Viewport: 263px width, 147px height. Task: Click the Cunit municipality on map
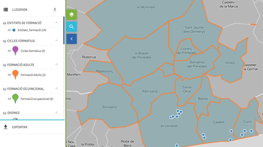247,122
